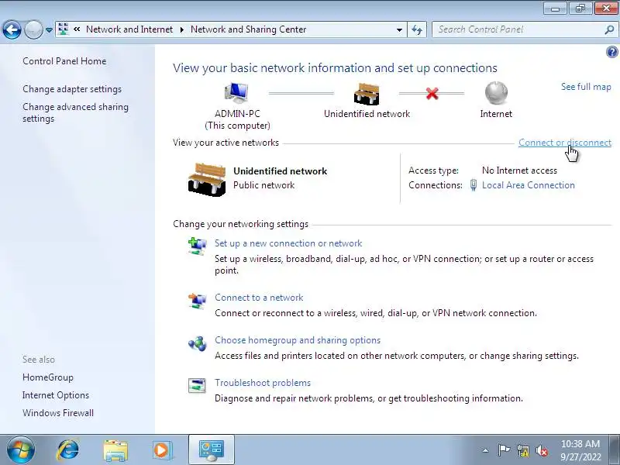The image size is (620, 465).
Task: Open Change adapter settings
Action: point(72,89)
